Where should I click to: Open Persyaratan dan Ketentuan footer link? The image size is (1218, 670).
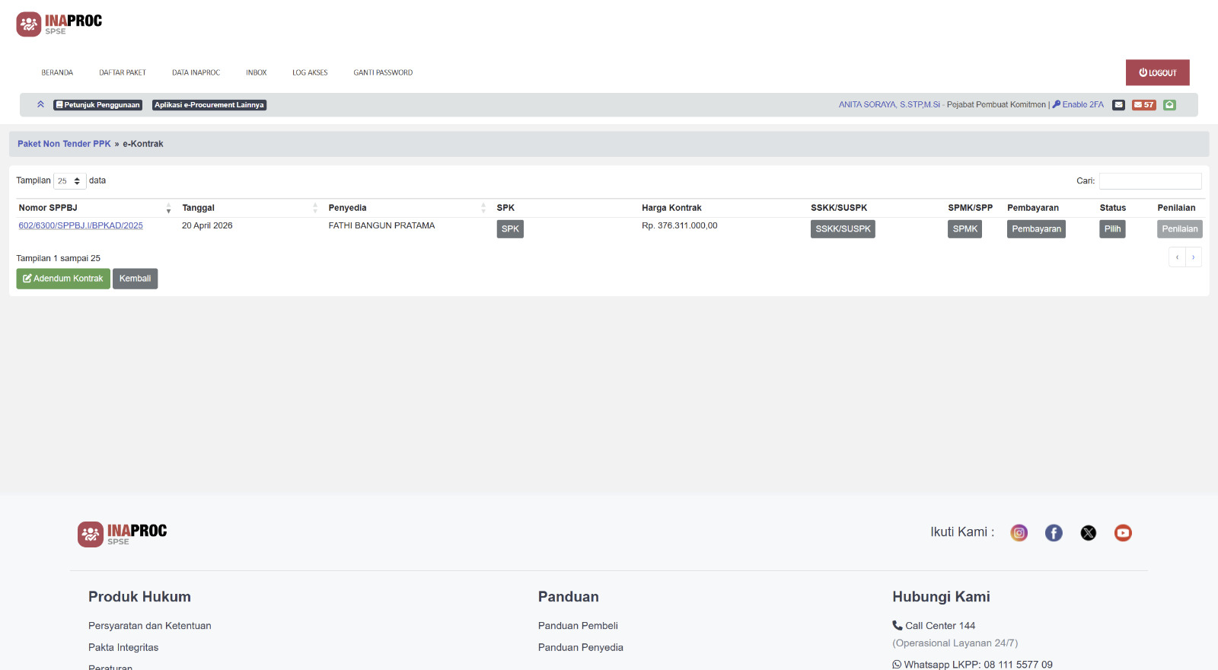[150, 626]
